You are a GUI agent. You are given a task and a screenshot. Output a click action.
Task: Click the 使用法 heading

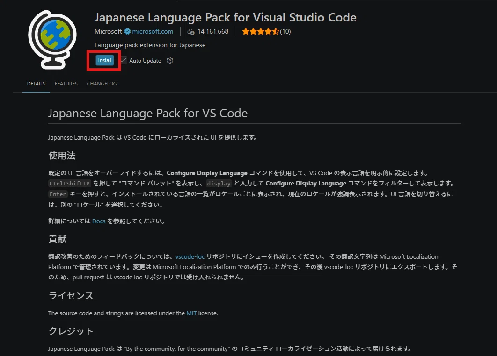pos(62,156)
